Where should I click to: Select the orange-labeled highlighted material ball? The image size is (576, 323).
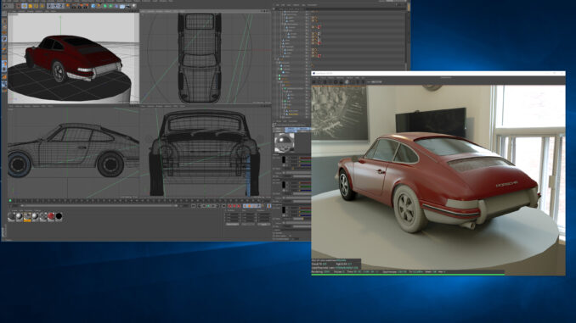pyautogui.click(x=27, y=217)
